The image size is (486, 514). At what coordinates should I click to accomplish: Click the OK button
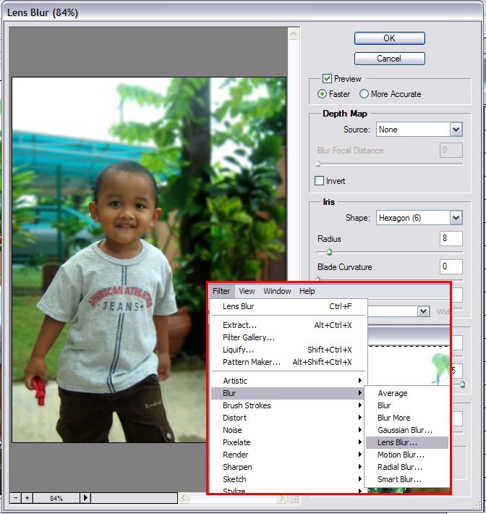389,38
